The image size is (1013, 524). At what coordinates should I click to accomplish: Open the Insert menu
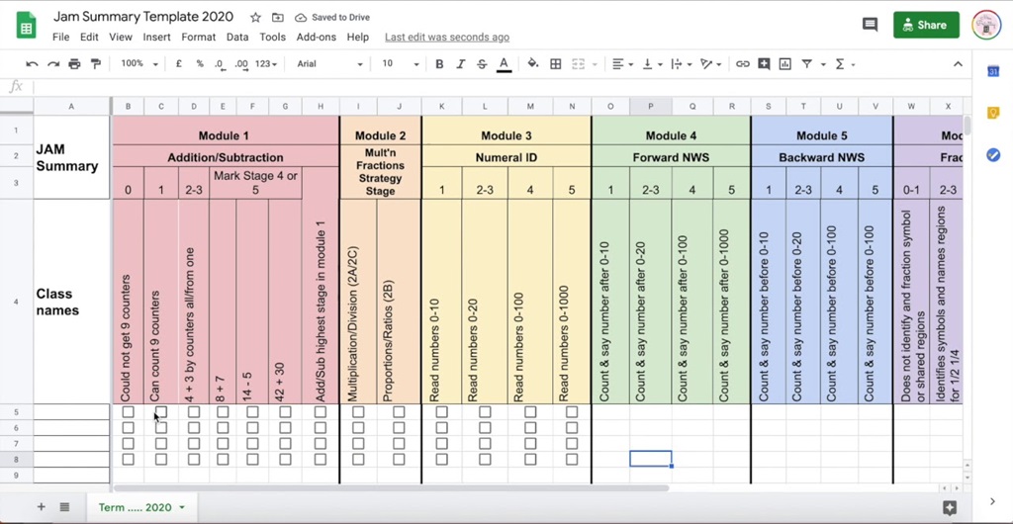point(156,37)
